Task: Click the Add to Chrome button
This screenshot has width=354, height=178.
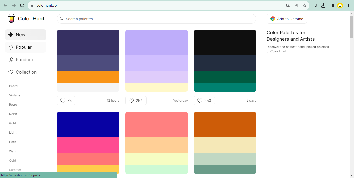Action: point(287,19)
